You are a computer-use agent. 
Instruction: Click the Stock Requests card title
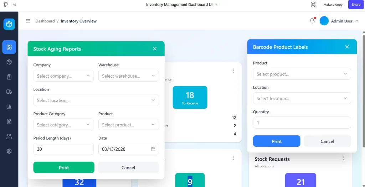(x=272, y=159)
